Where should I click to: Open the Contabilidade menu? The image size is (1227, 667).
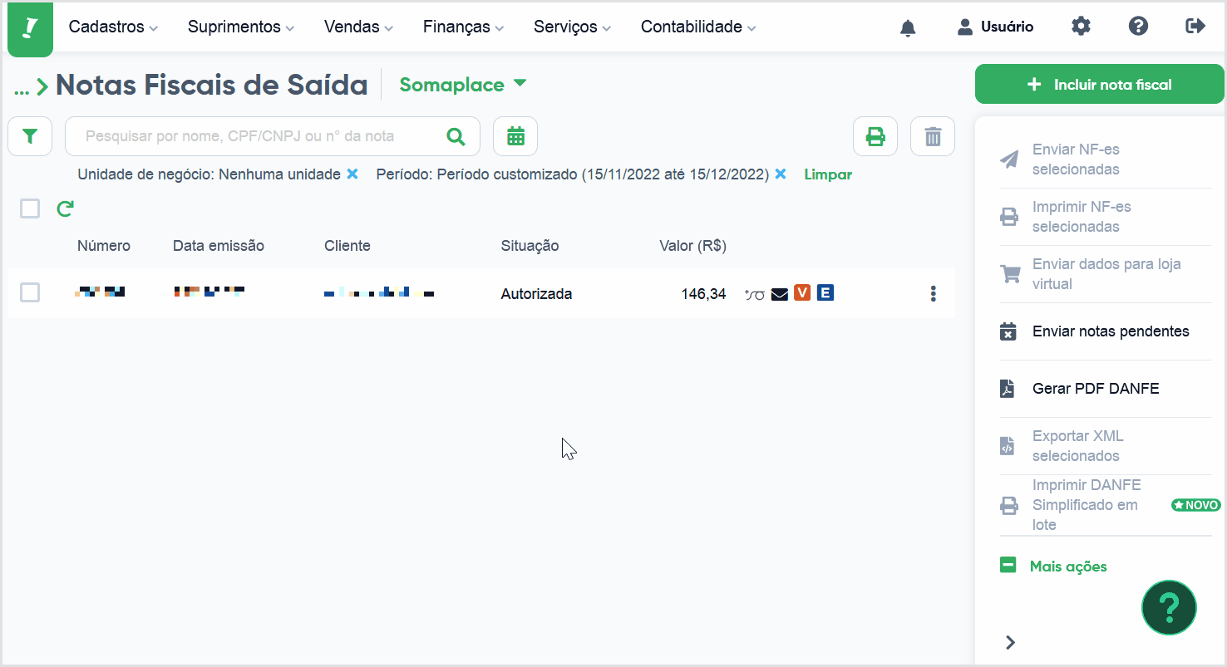[x=698, y=27]
